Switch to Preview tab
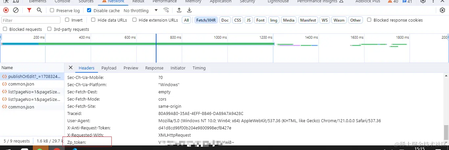 point(131,68)
